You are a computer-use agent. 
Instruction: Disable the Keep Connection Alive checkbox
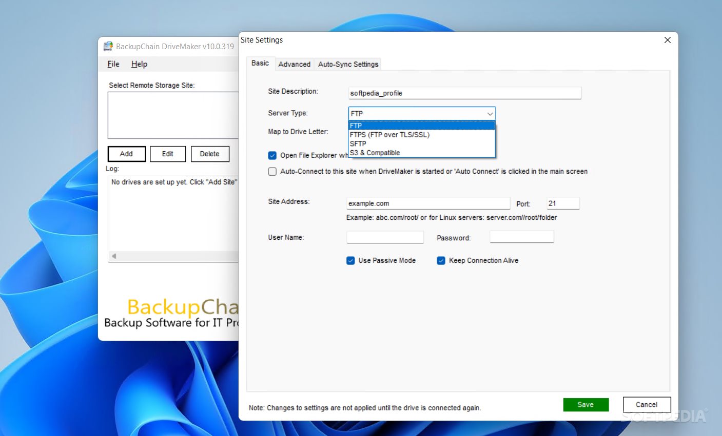click(x=441, y=261)
